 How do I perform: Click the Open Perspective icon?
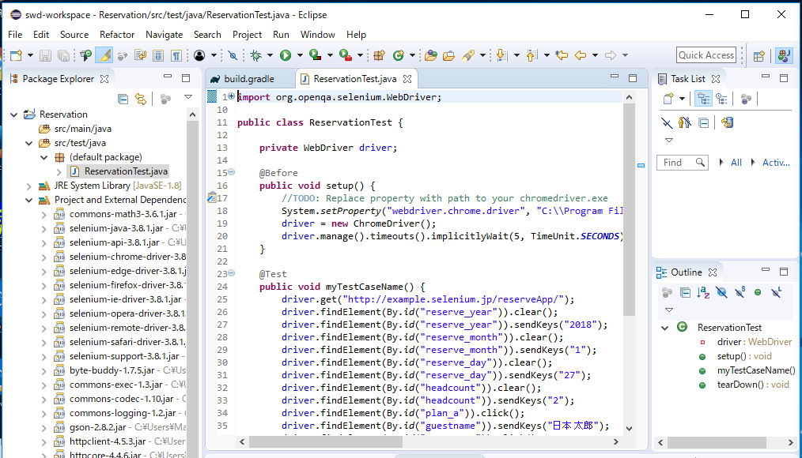(759, 55)
